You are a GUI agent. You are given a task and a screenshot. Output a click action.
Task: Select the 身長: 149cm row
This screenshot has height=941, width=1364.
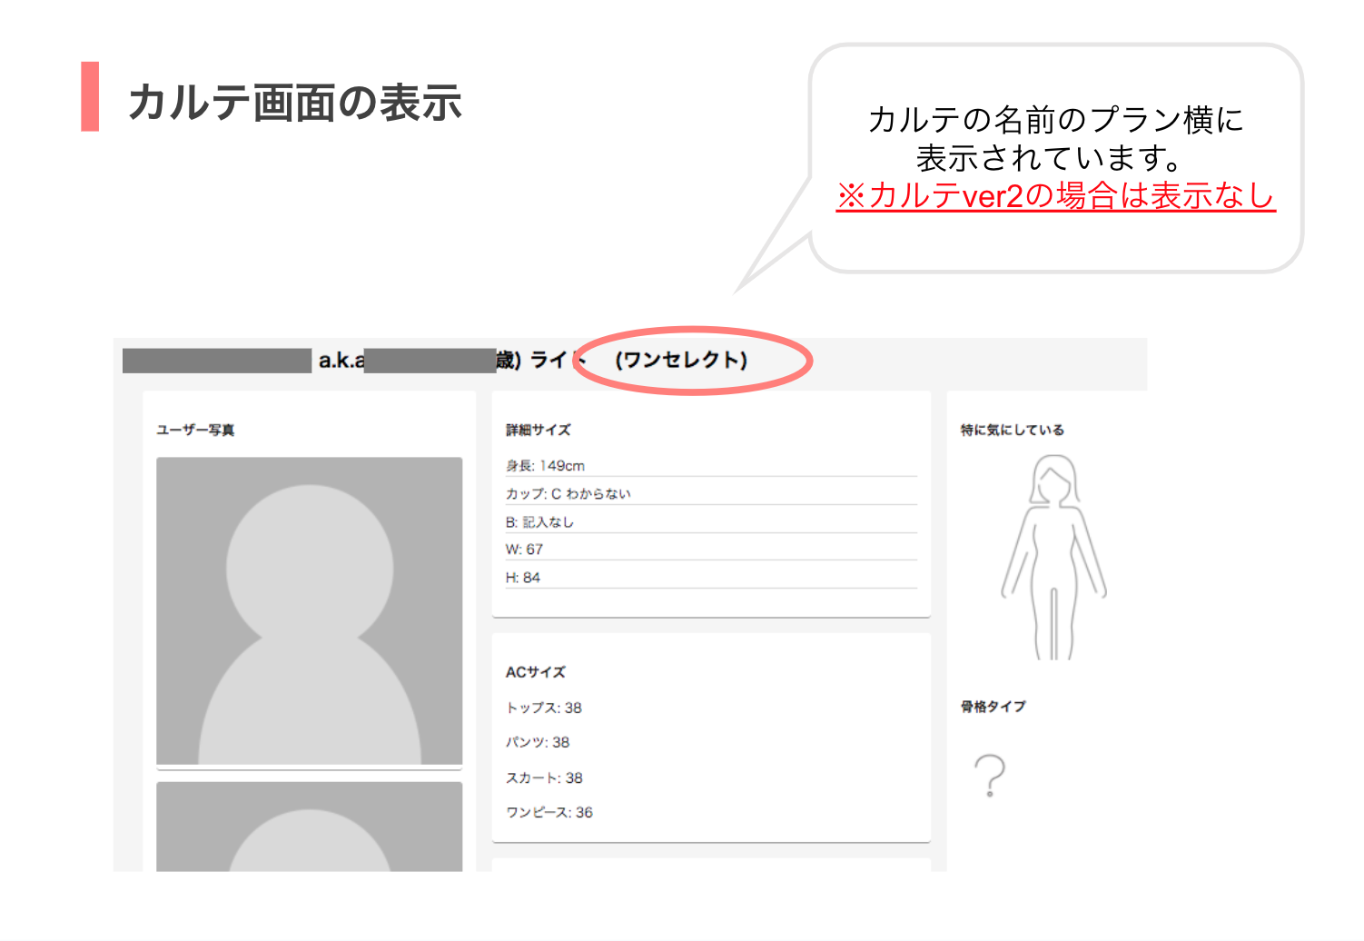point(546,465)
